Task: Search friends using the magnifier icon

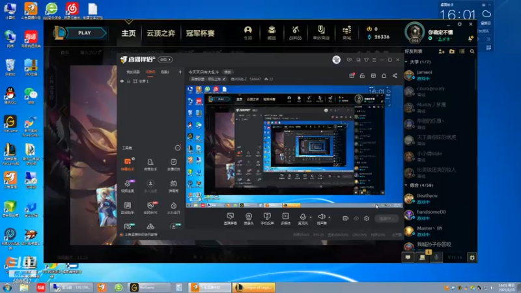Action: [x=472, y=51]
